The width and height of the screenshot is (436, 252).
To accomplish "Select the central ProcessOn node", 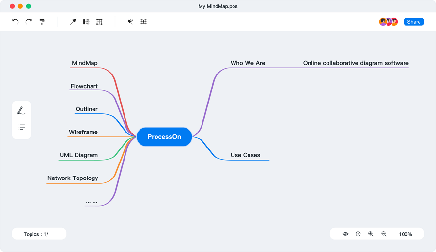I will (x=164, y=137).
